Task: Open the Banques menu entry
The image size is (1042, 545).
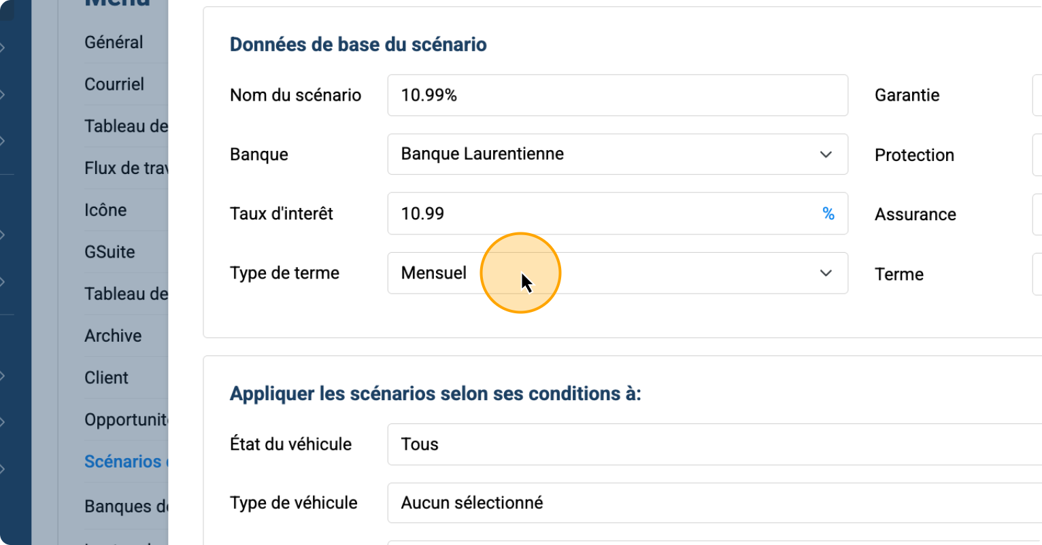Action: (x=126, y=506)
